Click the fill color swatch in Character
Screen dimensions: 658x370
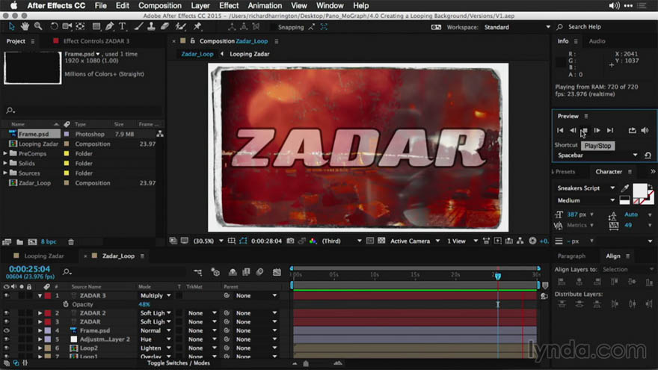[x=640, y=191]
